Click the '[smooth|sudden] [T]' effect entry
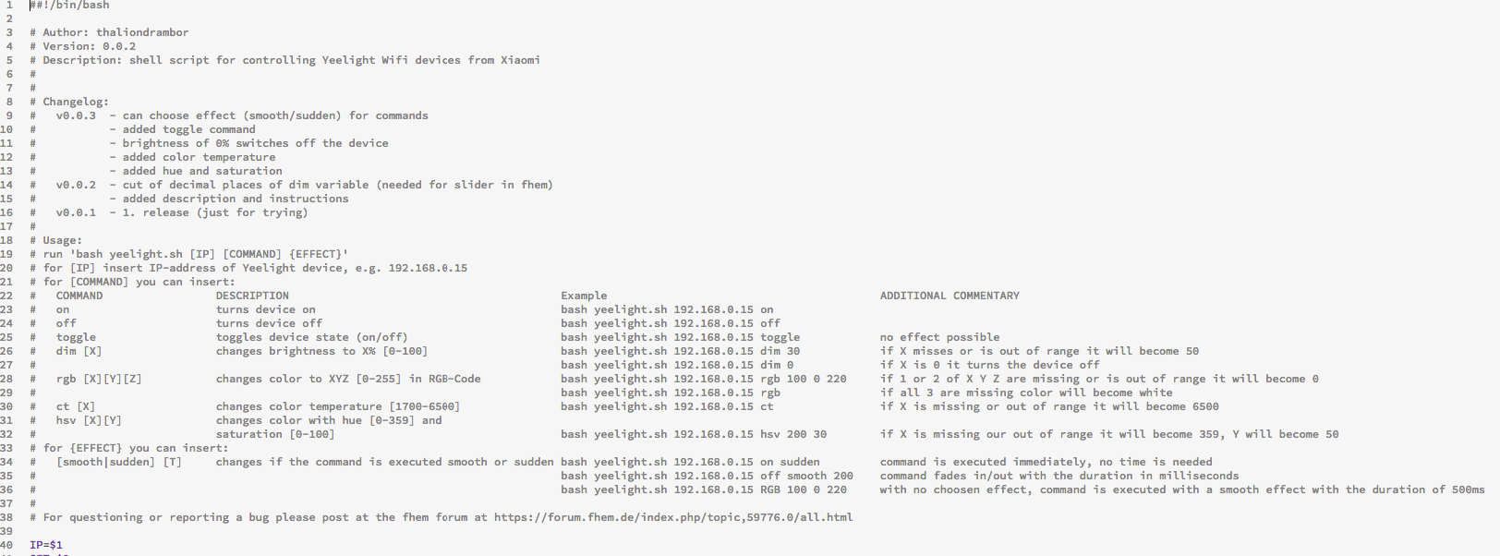This screenshot has width=1500, height=556. 119,462
